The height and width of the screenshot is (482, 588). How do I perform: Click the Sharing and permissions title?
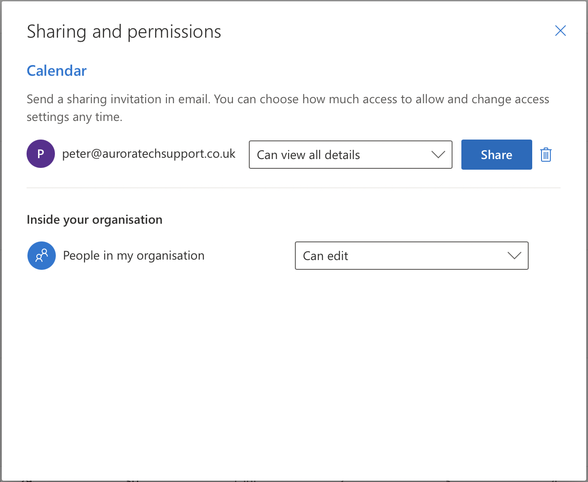click(124, 32)
